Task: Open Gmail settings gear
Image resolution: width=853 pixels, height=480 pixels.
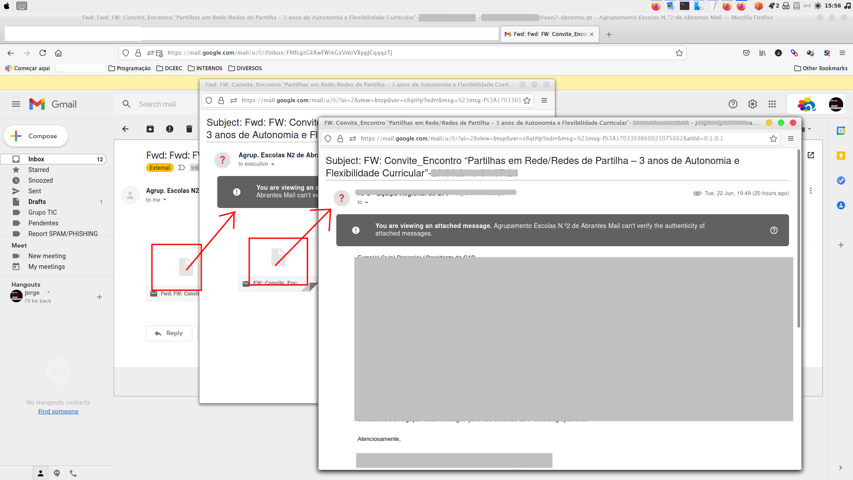Action: [752, 104]
